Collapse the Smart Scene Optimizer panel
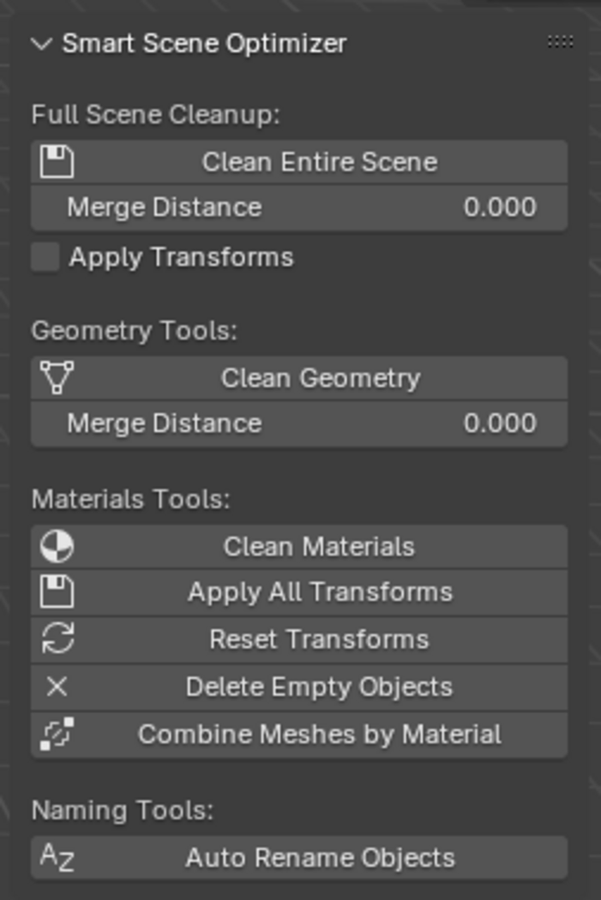The width and height of the screenshot is (601, 900). [41, 44]
